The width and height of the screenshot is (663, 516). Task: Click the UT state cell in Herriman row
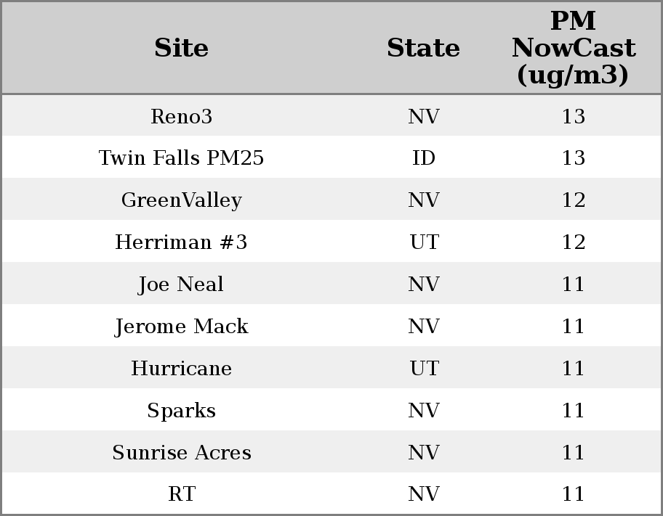point(423,242)
